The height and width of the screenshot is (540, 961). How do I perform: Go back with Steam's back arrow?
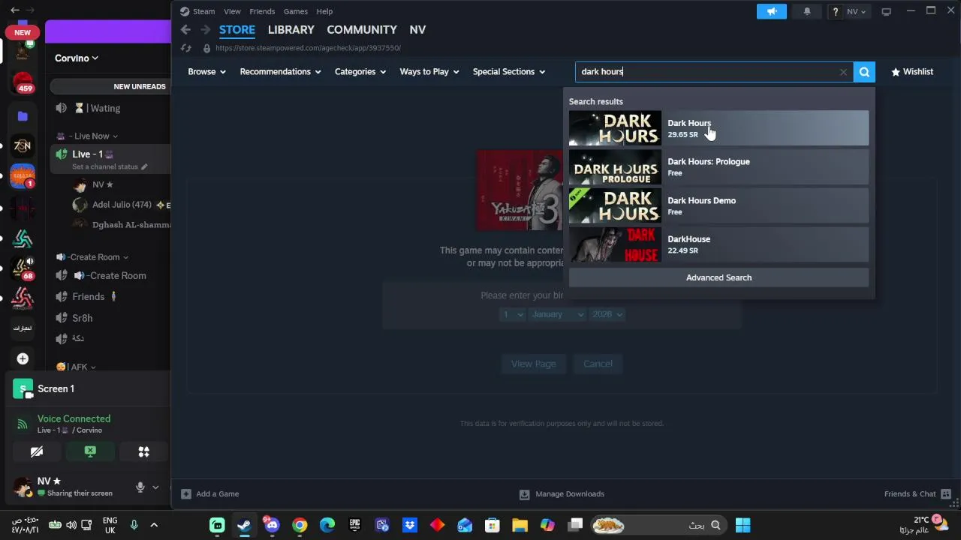[x=185, y=30]
